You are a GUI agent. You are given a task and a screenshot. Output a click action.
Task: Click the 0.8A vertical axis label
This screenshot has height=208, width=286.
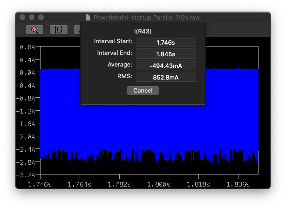tap(27, 47)
